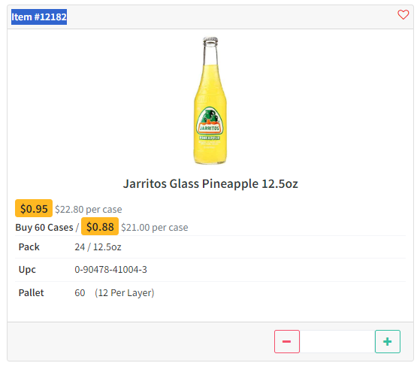This screenshot has width=420, height=369.
Task: Click the $0.88 bulk price badge
Action: click(100, 226)
